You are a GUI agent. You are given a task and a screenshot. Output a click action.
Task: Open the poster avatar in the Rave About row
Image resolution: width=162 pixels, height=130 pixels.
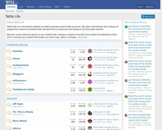(90, 121)
